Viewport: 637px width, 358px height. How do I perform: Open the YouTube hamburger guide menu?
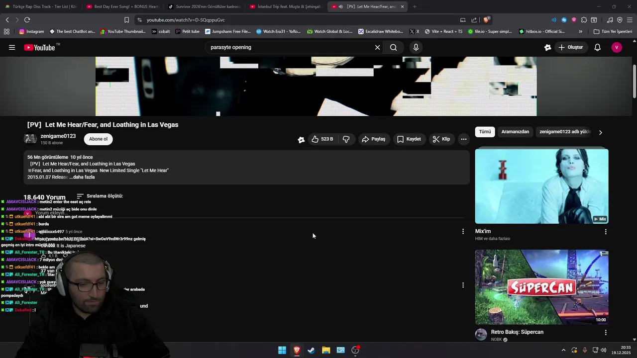11,47
